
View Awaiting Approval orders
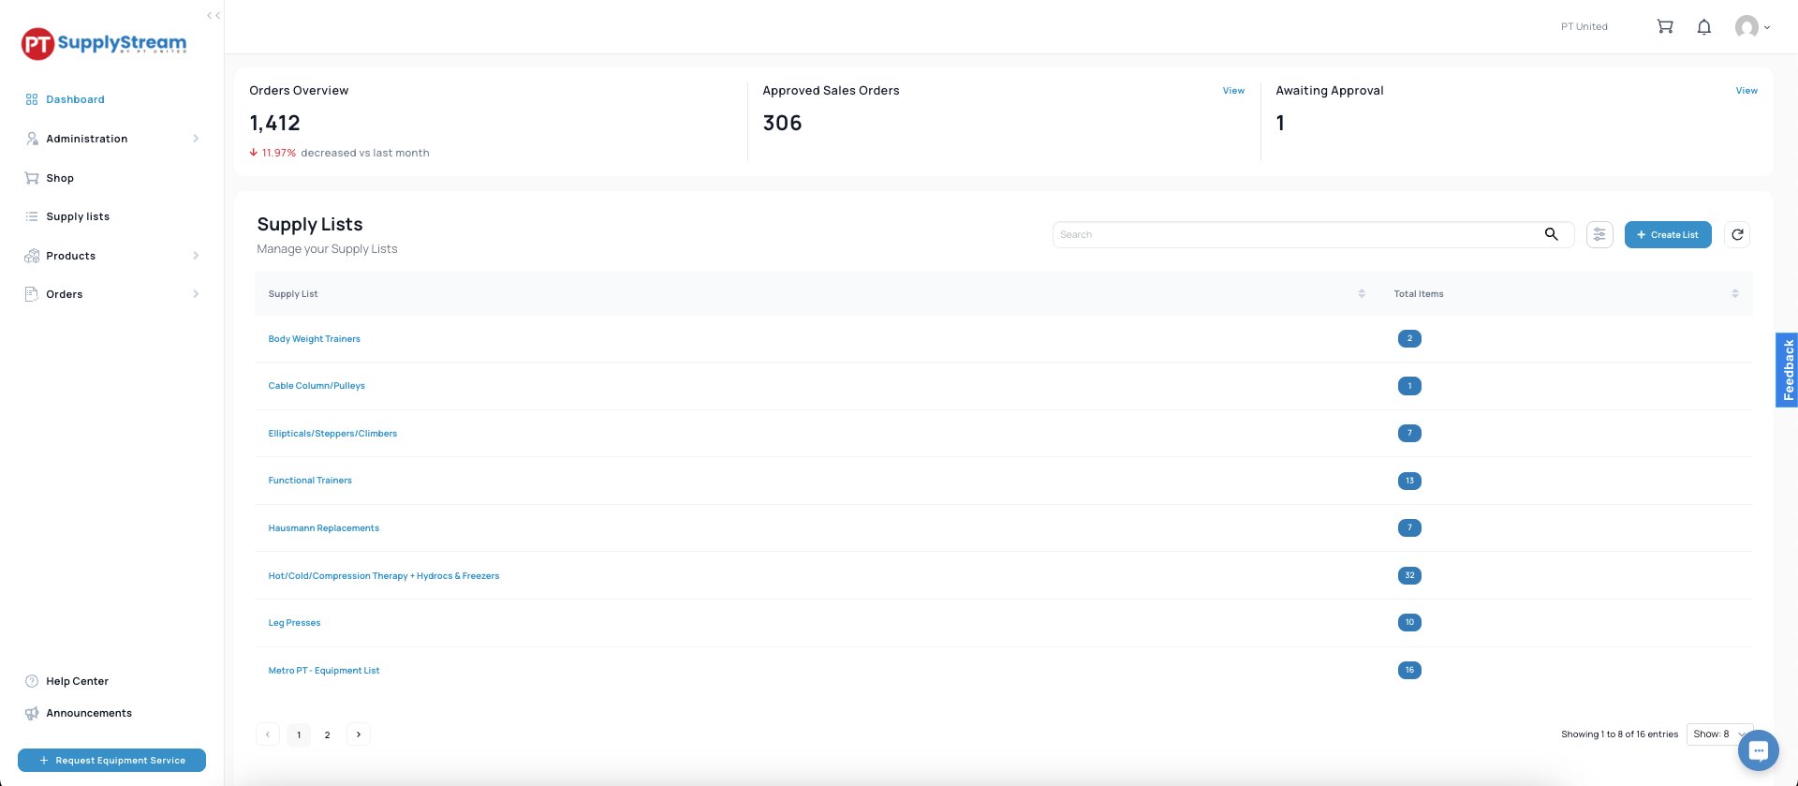[1746, 91]
